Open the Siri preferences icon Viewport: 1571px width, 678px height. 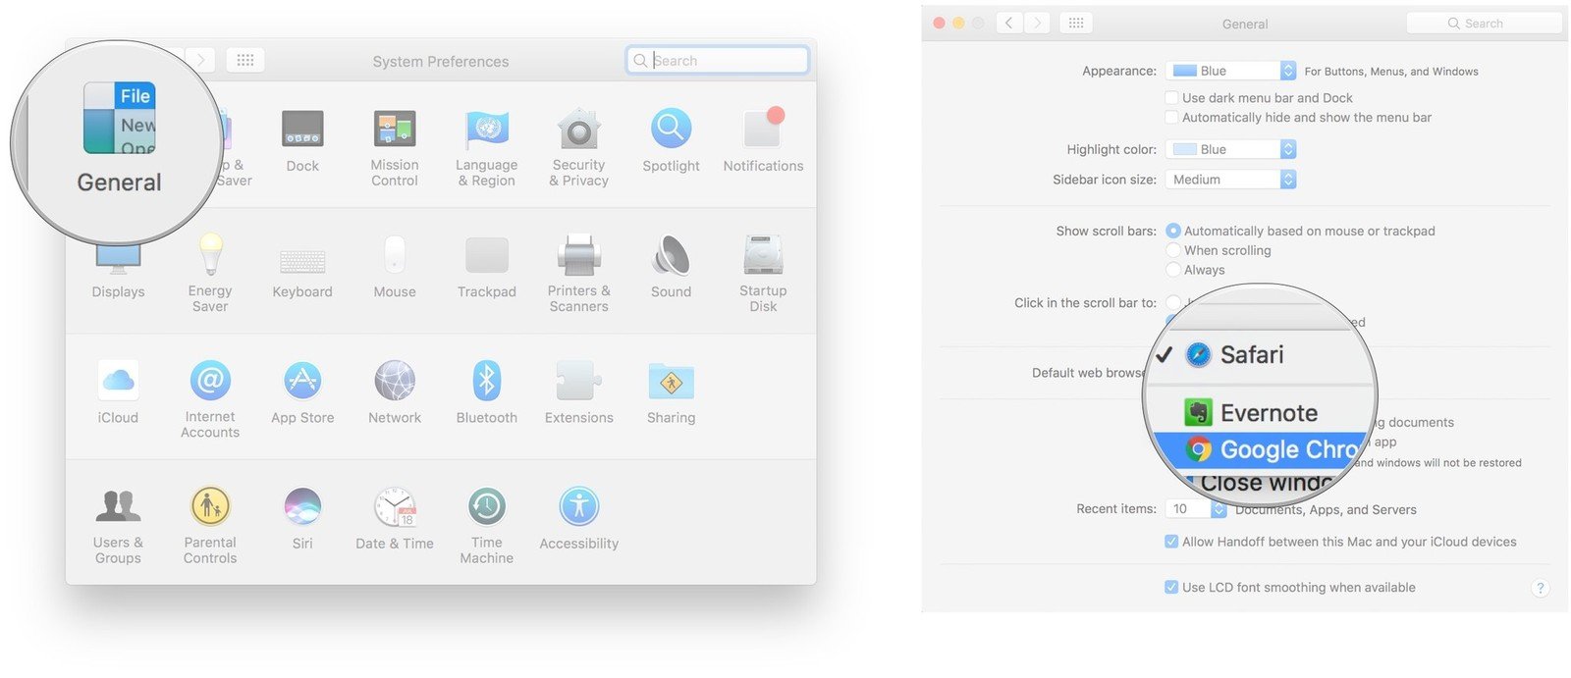[302, 518]
